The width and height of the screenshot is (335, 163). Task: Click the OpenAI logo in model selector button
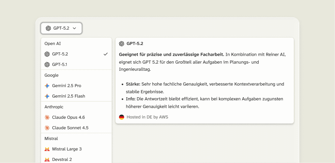(x=48, y=28)
